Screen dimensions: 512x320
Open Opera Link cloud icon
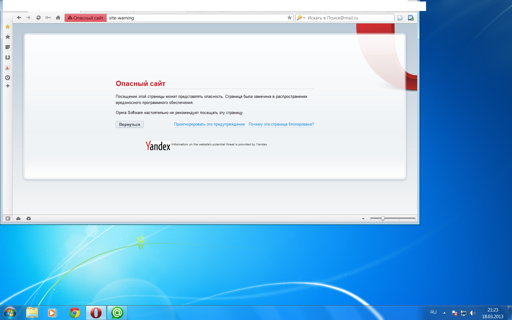18,219
